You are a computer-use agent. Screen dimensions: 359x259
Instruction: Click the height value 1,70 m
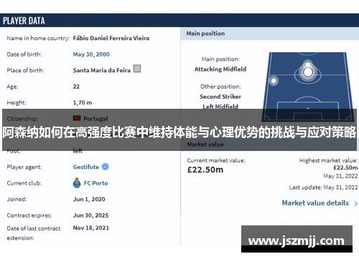click(x=83, y=102)
